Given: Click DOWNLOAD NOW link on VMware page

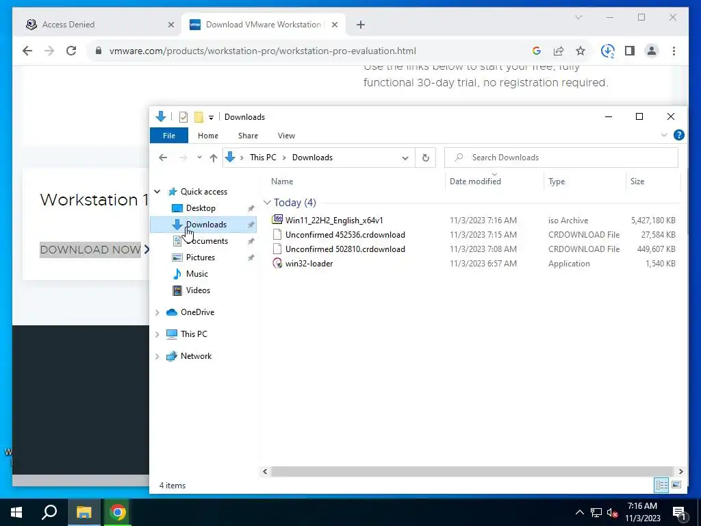Looking at the screenshot, I should (x=90, y=249).
